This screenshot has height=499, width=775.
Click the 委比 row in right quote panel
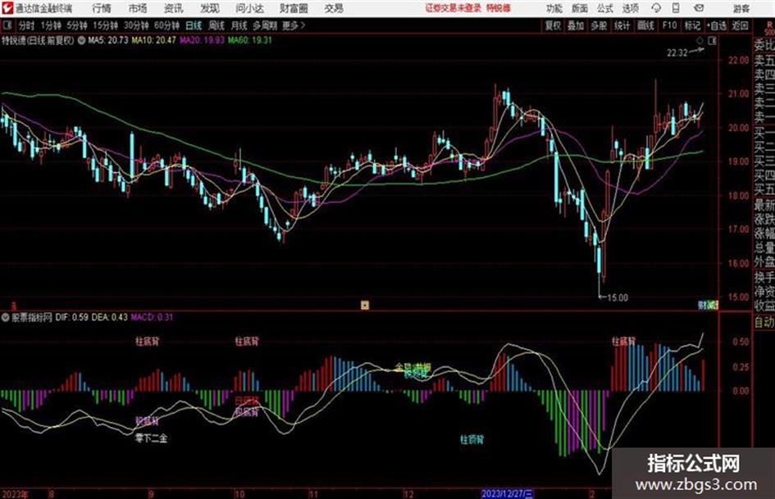click(764, 45)
